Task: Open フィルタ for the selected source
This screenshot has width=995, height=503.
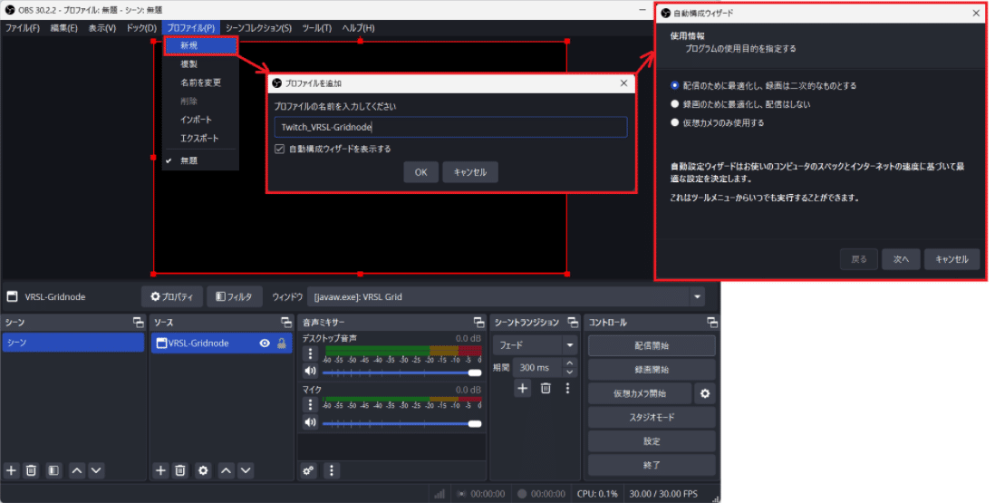Action: point(234,297)
